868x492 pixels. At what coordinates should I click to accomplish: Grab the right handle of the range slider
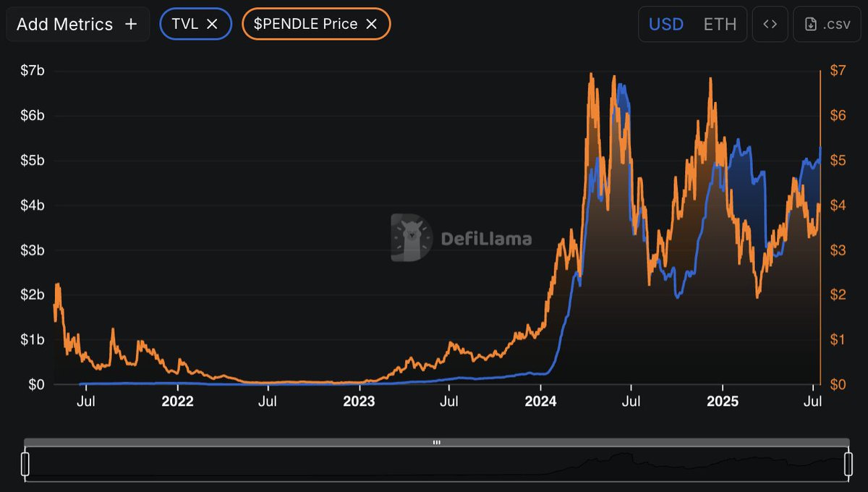pyautogui.click(x=848, y=464)
